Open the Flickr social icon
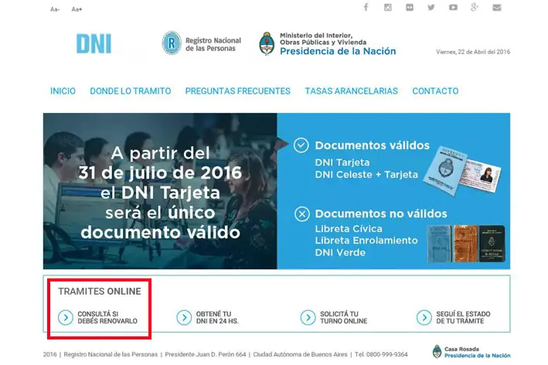Viewport: 548px width, 365px height. click(x=410, y=7)
